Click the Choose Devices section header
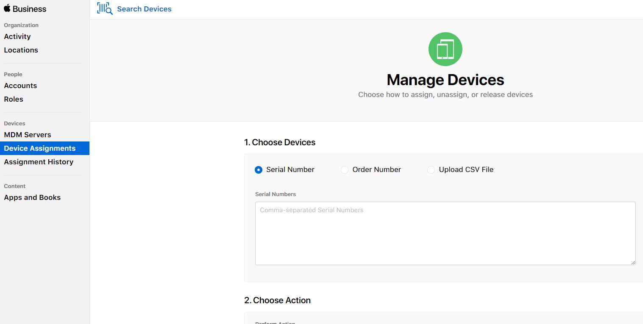The image size is (643, 324). 280,142
